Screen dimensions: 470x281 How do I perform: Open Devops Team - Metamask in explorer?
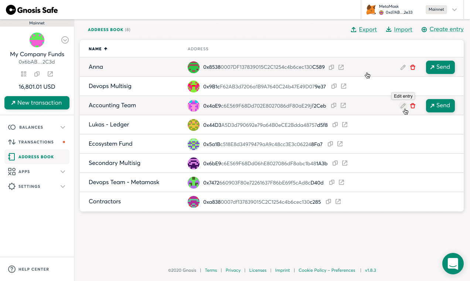tap(341, 182)
